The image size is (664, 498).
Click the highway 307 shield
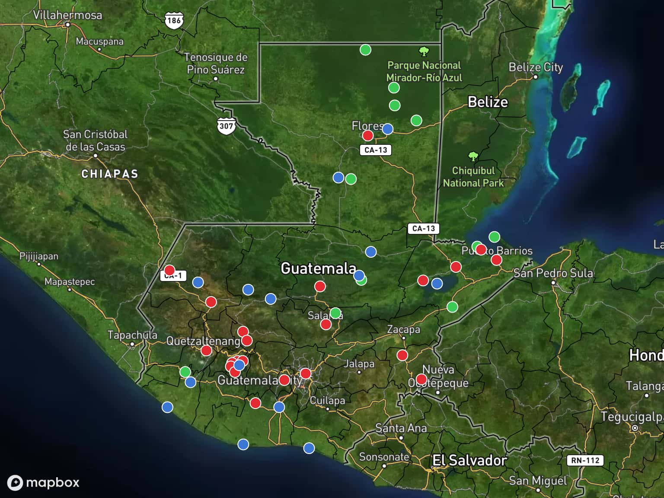point(226,126)
